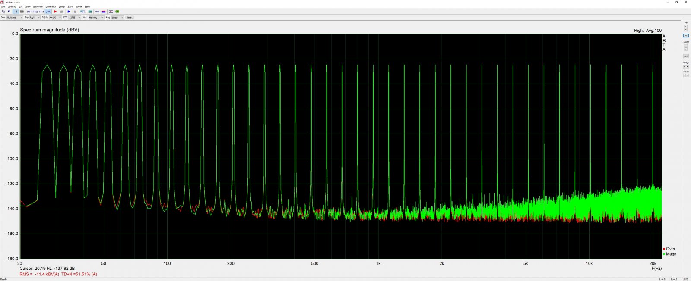The height and width of the screenshot is (281, 691).
Task: Click the Set button
Action: click(x=686, y=56)
